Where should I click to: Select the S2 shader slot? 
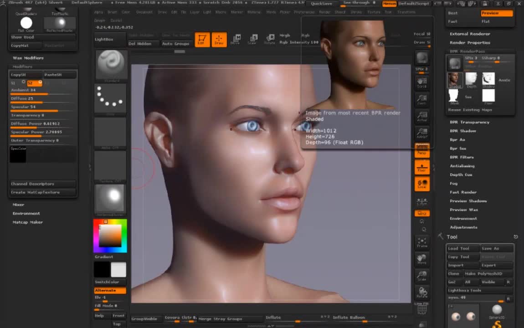point(35,83)
